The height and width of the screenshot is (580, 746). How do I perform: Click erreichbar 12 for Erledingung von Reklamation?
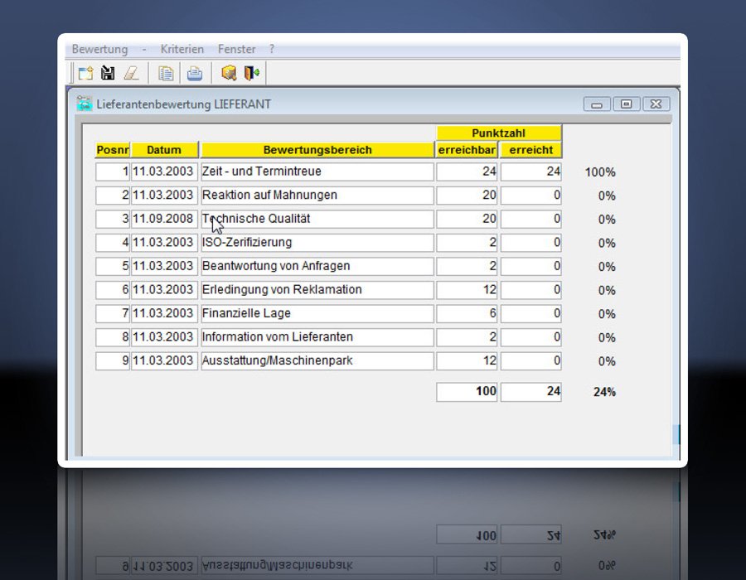pyautogui.click(x=467, y=290)
